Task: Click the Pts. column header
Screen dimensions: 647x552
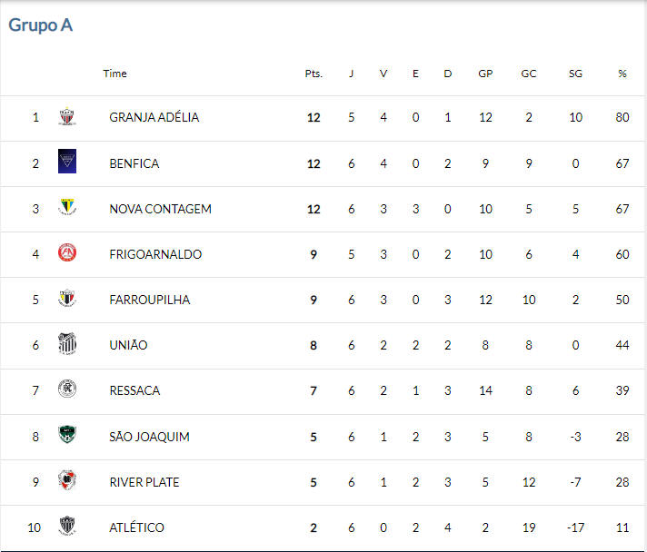Action: point(314,74)
